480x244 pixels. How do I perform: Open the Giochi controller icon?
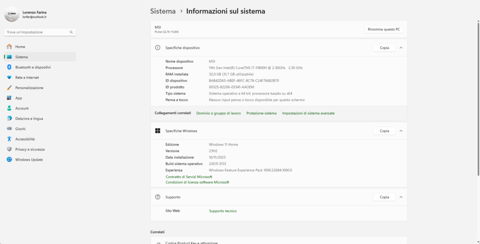pos(9,128)
